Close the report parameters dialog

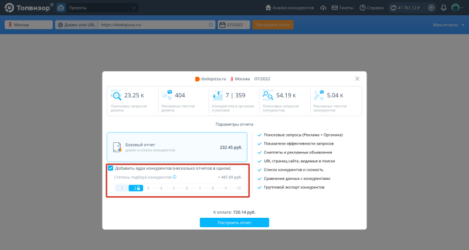coord(358,78)
